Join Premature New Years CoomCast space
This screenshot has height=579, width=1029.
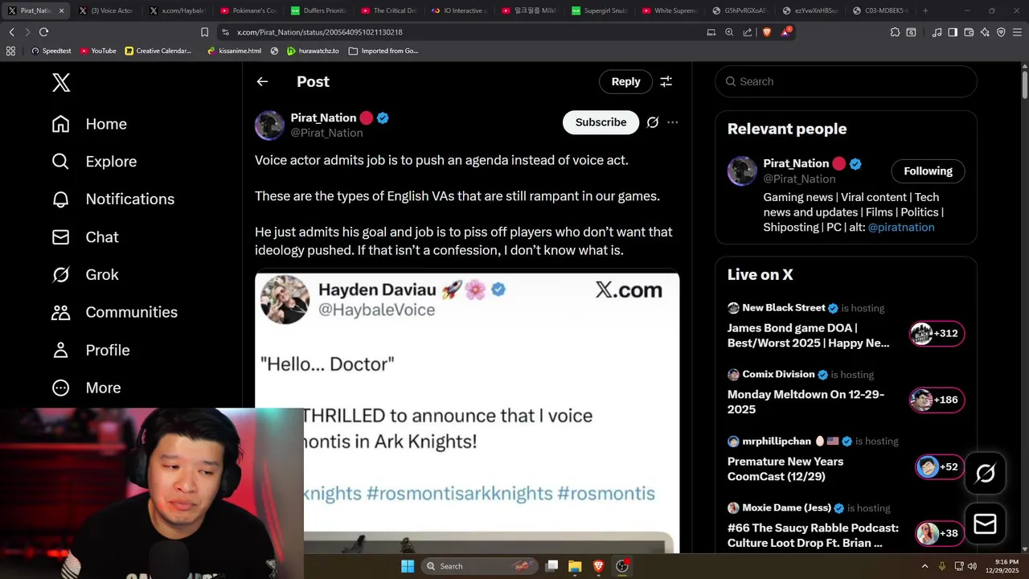785,469
